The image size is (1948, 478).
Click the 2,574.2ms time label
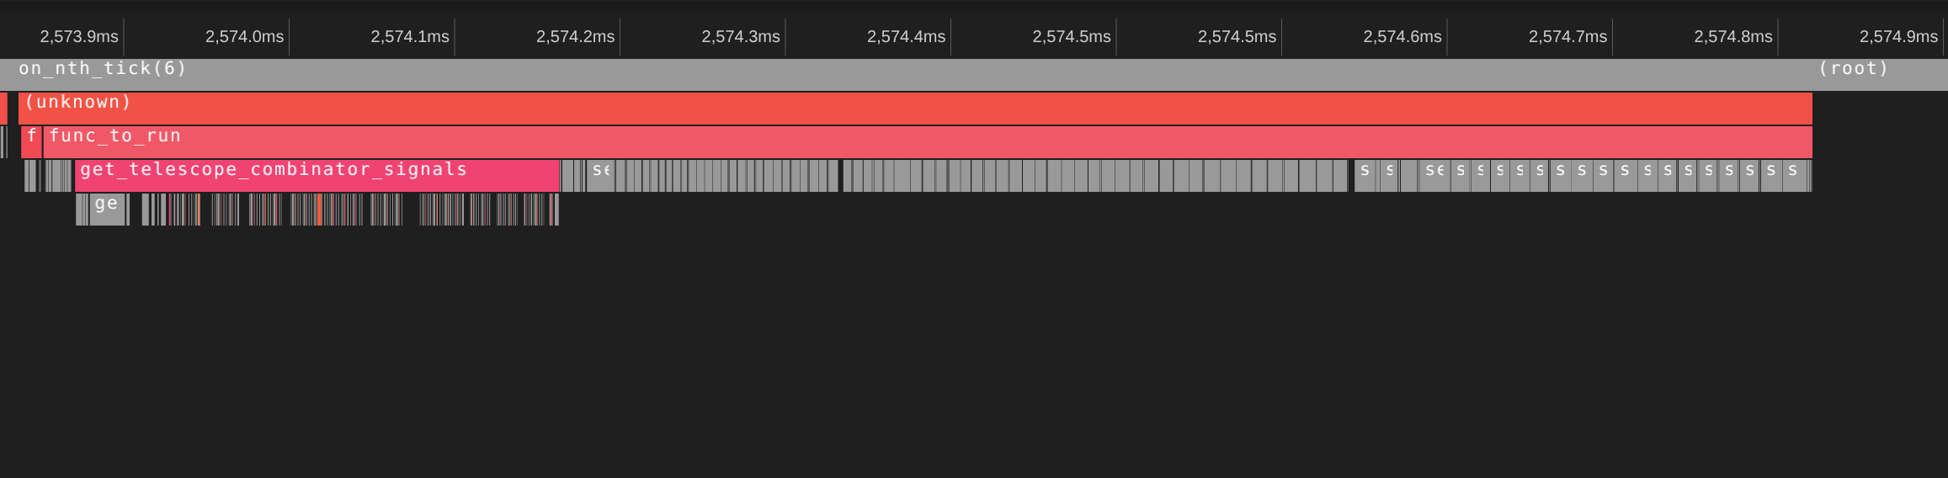(575, 37)
